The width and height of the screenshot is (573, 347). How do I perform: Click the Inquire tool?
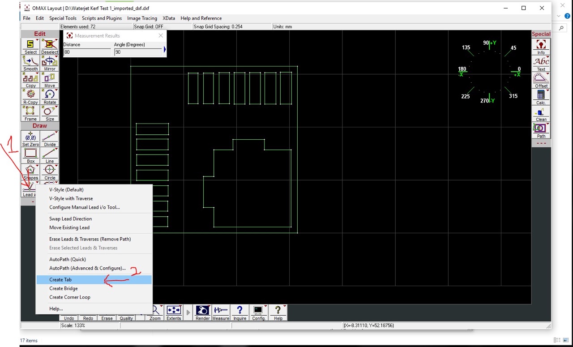click(239, 313)
